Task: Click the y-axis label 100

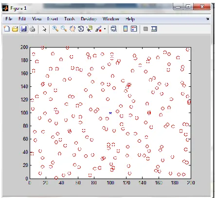Action: pos(24,113)
